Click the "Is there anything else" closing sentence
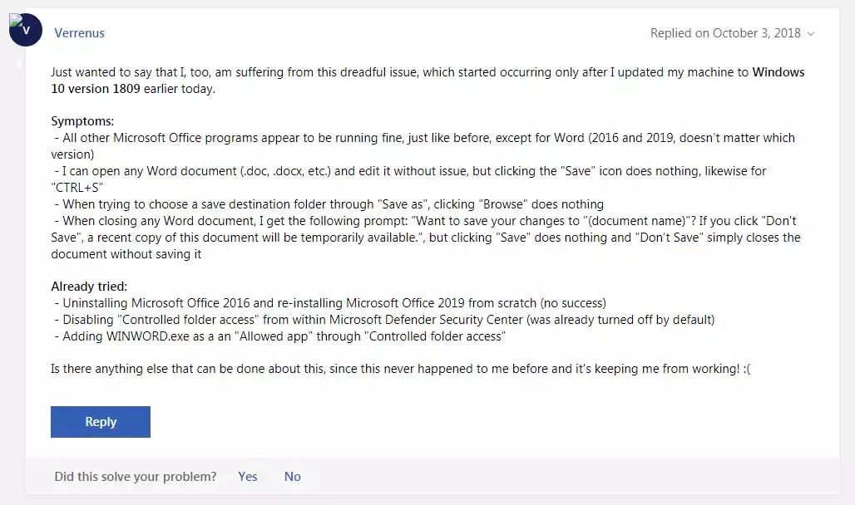The width and height of the screenshot is (855, 505). (x=399, y=369)
